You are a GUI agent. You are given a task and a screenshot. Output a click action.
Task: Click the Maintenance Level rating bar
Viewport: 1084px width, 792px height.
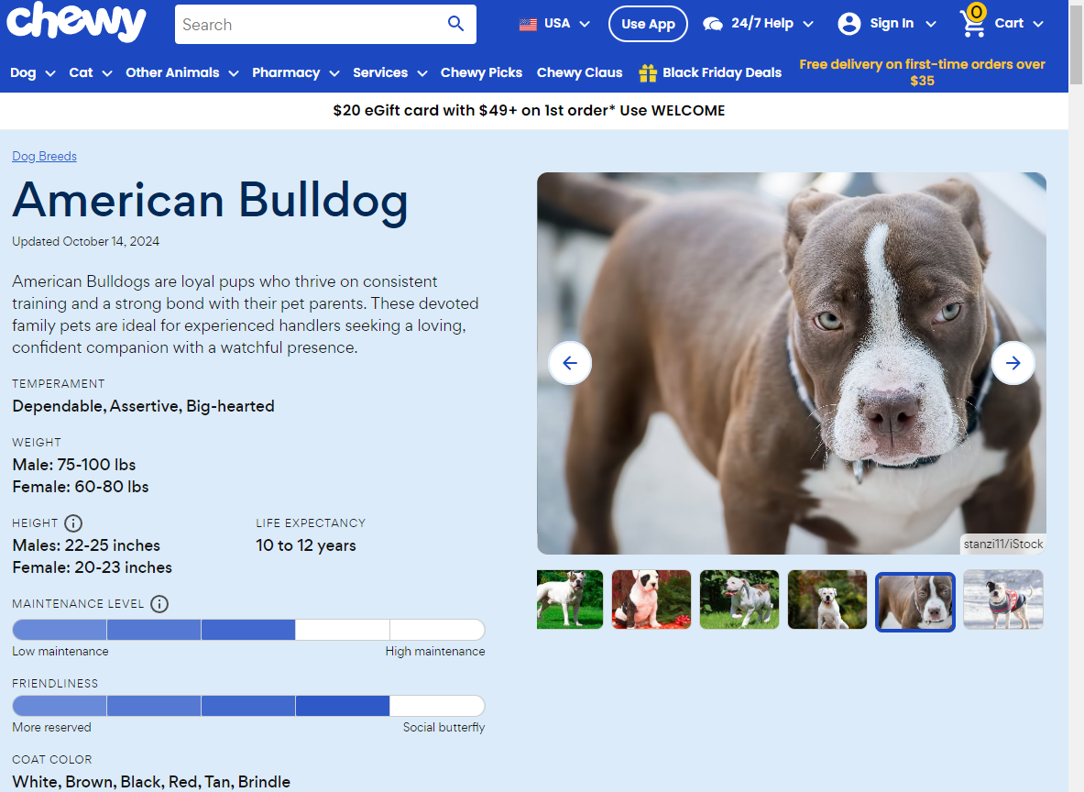pyautogui.click(x=248, y=630)
